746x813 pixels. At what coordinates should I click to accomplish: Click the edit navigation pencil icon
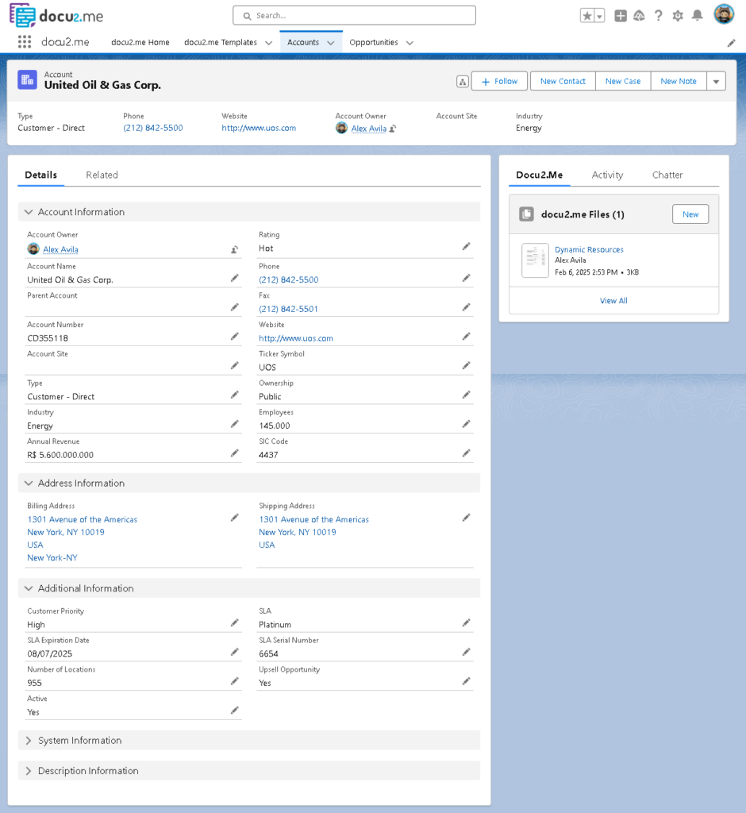pos(731,43)
